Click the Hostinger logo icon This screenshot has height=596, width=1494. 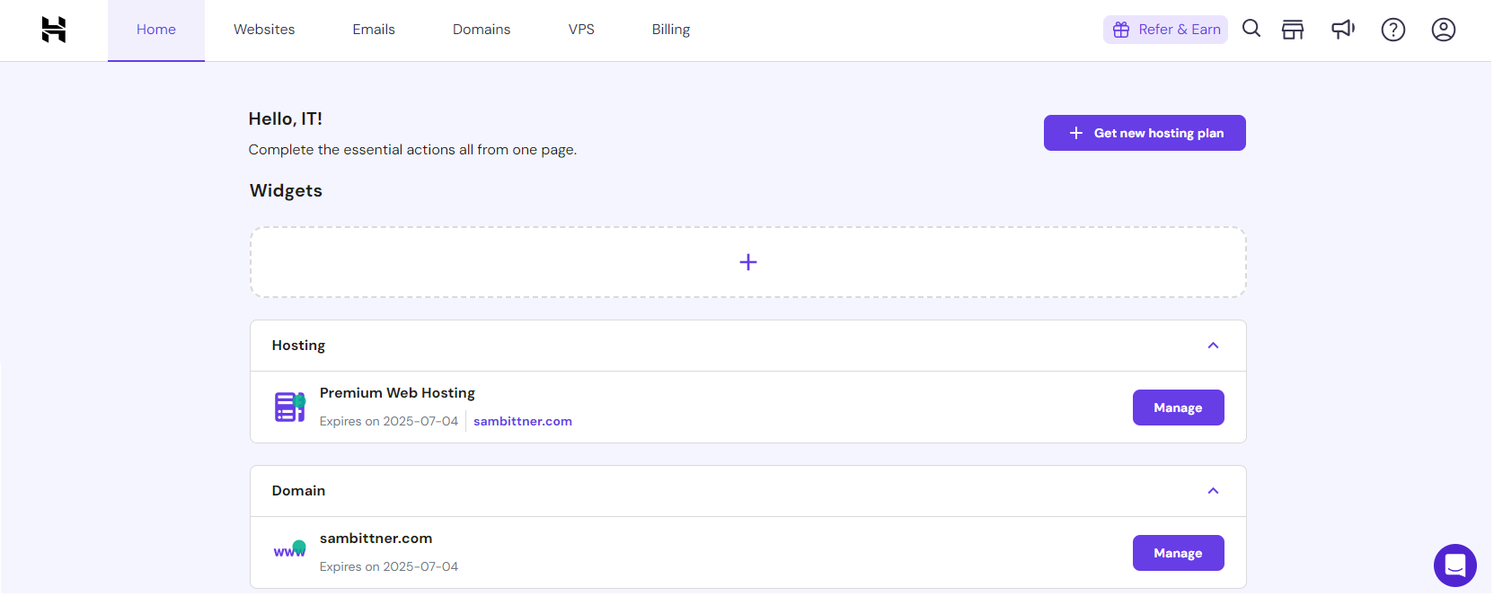pyautogui.click(x=54, y=30)
